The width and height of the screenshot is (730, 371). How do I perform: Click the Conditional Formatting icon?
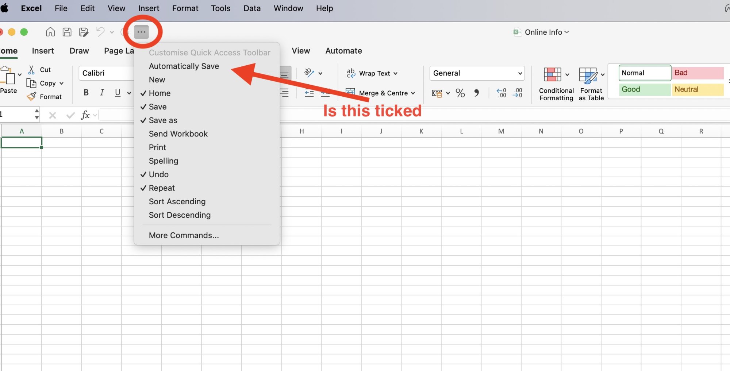552,74
